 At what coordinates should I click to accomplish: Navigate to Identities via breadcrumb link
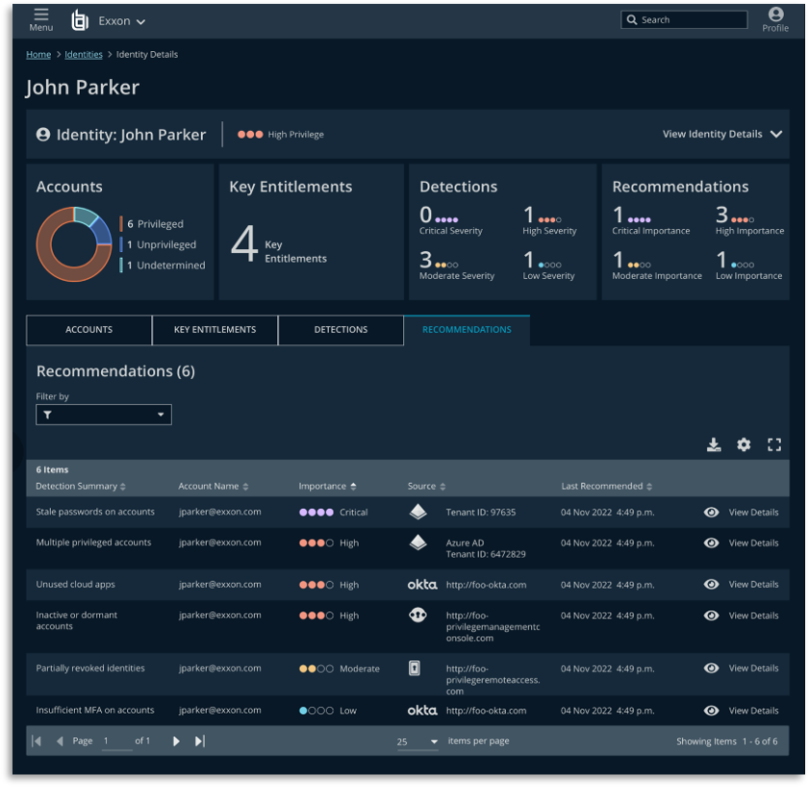coord(83,55)
